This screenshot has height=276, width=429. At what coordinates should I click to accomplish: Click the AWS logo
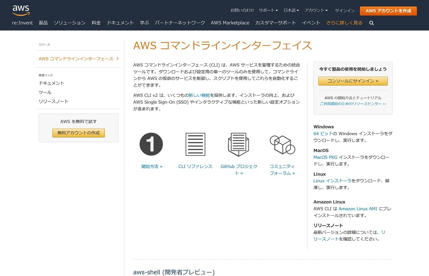coord(21,10)
